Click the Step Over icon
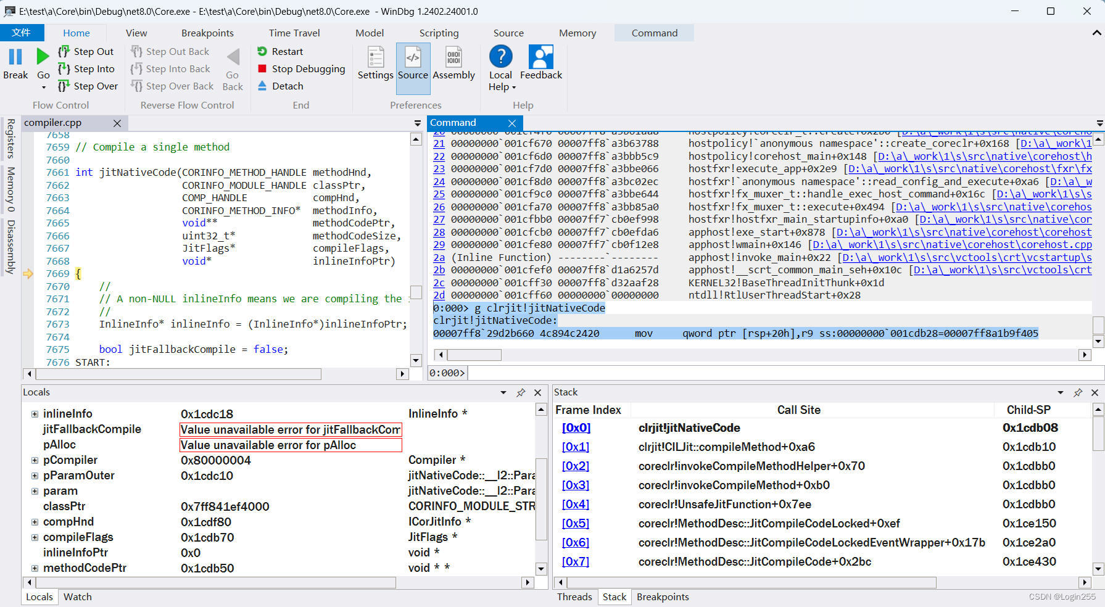1105x607 pixels. pos(64,86)
